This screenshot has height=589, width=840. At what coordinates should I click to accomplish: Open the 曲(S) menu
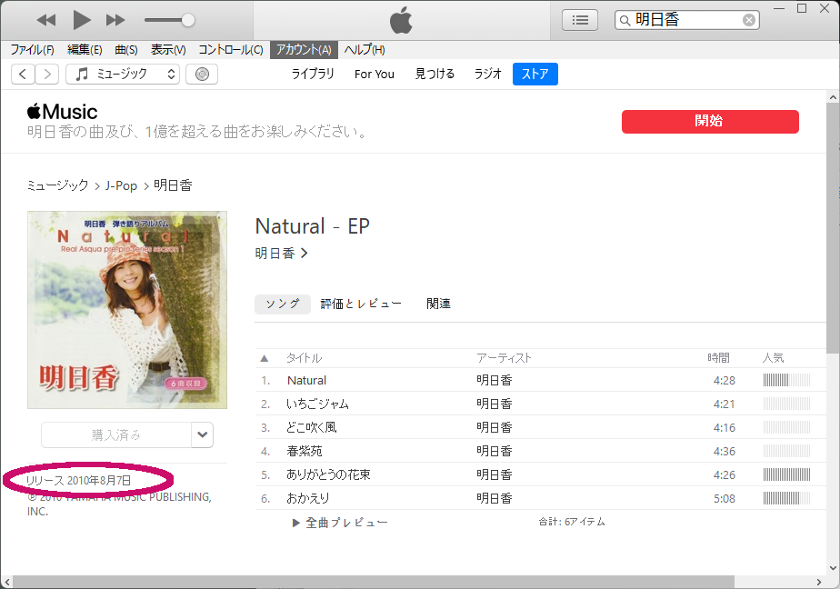click(126, 50)
